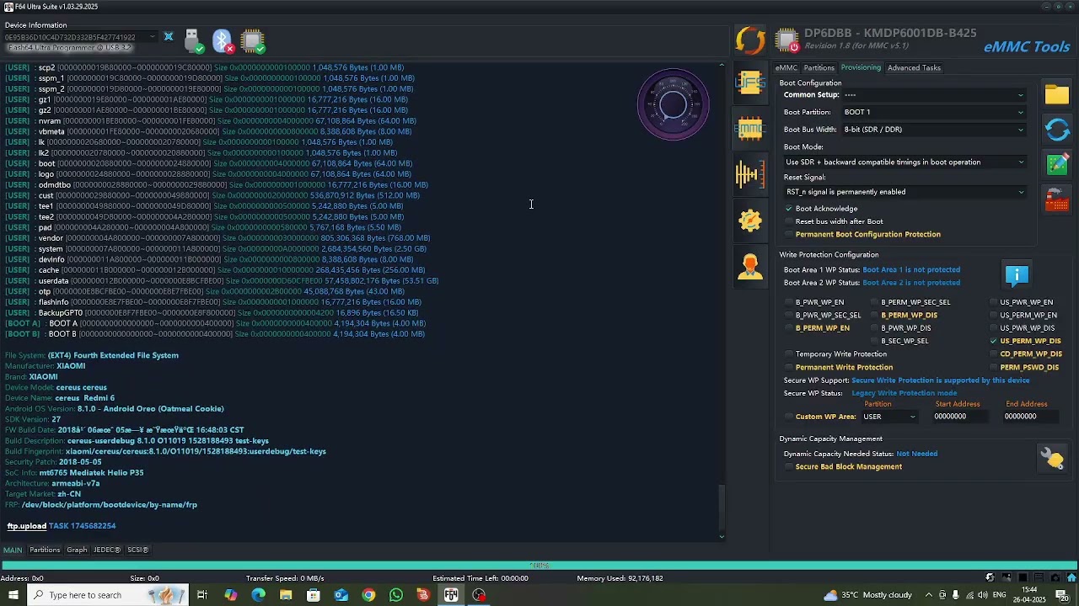Open the Boot Bus Width dropdown

click(x=935, y=130)
